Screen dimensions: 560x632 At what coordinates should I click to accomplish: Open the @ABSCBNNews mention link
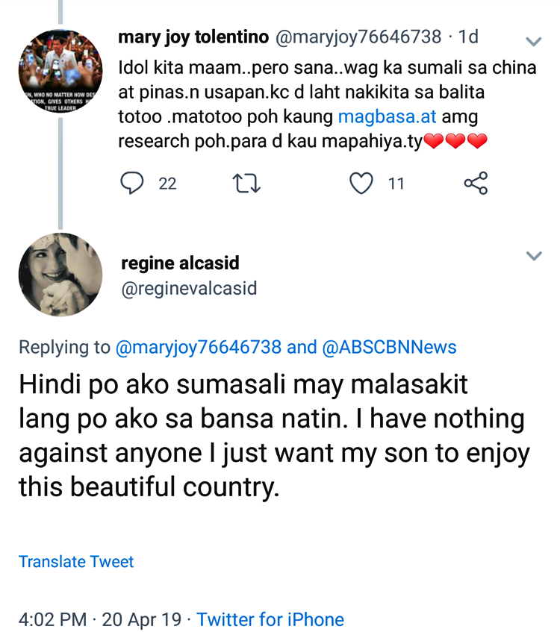tap(389, 347)
